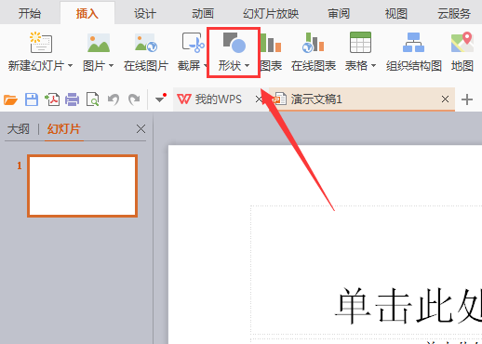This screenshot has width=482, height=344.
Task: Click the Open folder icon in quick toolbar
Action: [x=10, y=99]
